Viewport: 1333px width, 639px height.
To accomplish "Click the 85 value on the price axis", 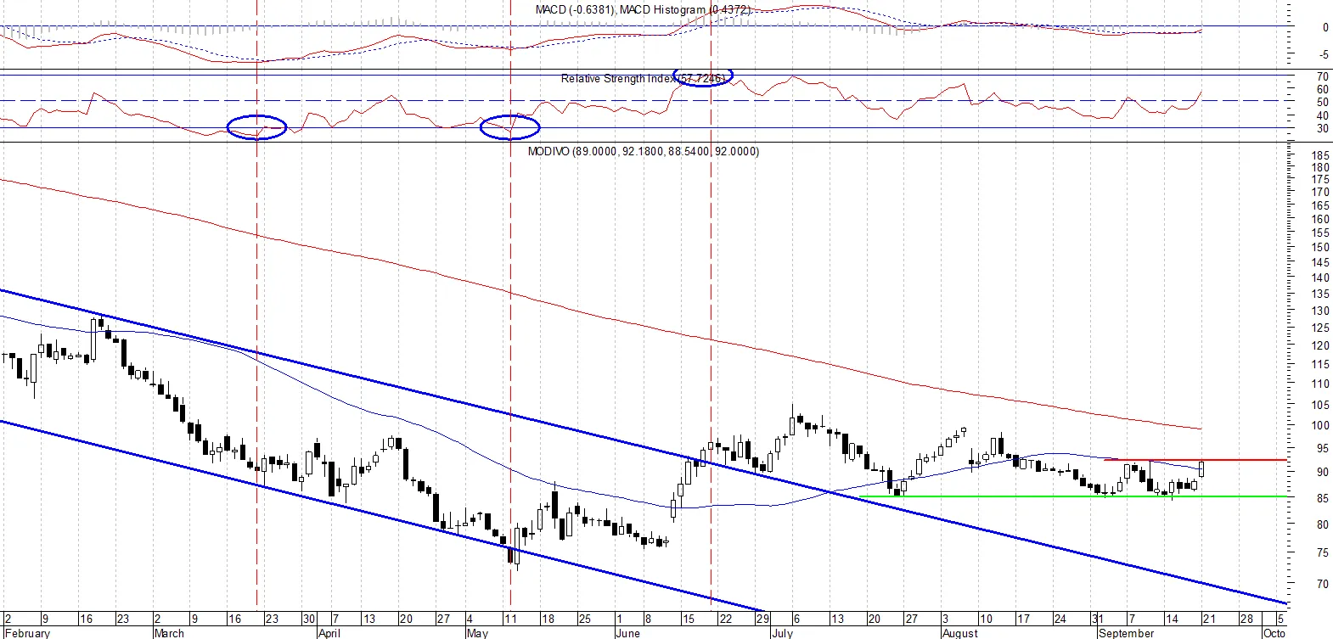I will pos(1323,498).
